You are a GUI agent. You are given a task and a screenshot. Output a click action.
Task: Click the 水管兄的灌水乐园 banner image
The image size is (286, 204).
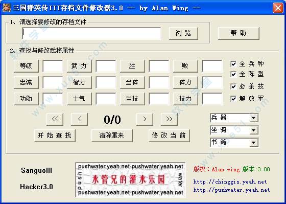click(x=131, y=179)
